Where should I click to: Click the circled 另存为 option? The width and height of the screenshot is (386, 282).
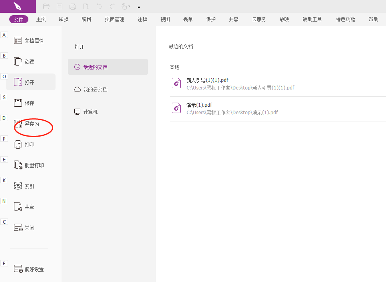pyautogui.click(x=33, y=124)
